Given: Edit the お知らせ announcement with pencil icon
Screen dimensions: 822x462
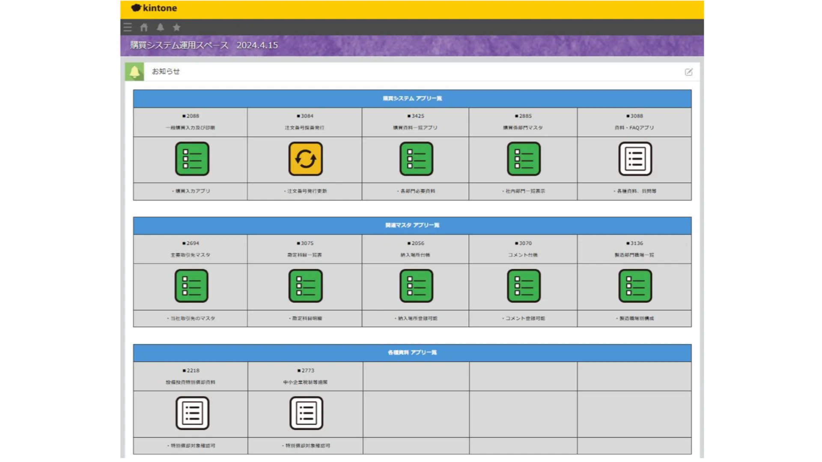Looking at the screenshot, I should coord(688,72).
